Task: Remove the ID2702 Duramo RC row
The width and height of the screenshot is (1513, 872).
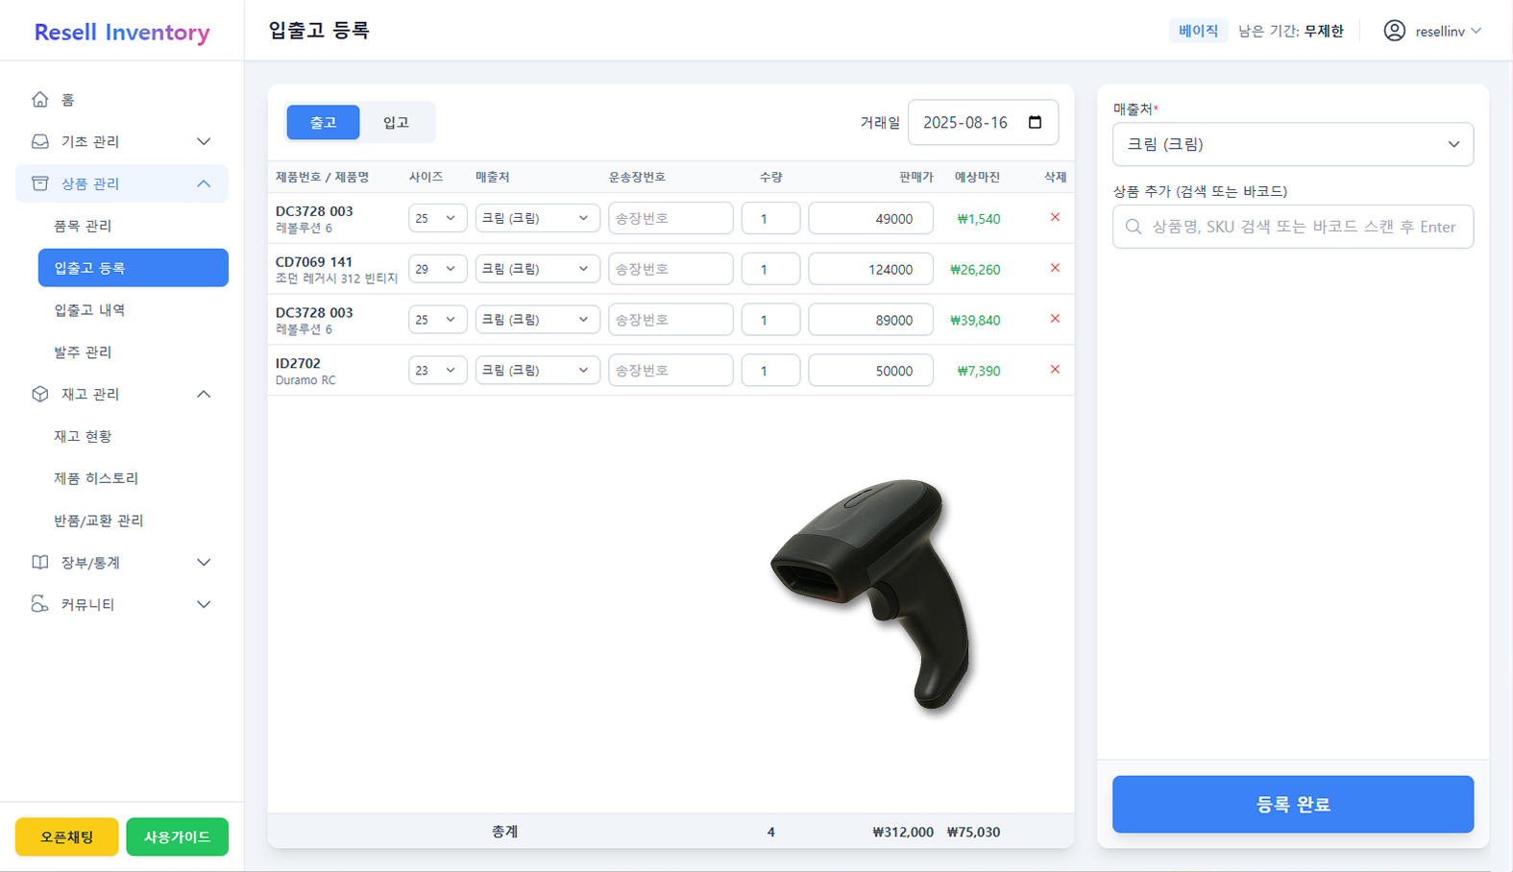Action: [x=1055, y=370]
